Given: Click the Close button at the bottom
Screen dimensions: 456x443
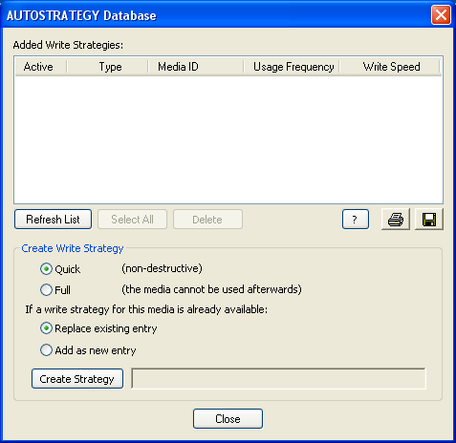Looking at the screenshot, I should 228,419.
